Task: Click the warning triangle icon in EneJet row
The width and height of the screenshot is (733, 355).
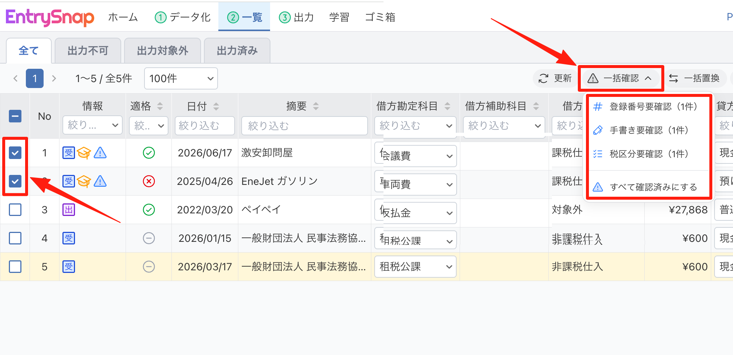Action: click(x=100, y=181)
